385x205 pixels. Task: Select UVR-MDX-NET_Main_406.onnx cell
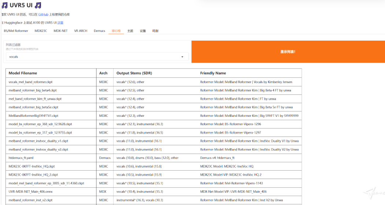[x=51, y=191]
